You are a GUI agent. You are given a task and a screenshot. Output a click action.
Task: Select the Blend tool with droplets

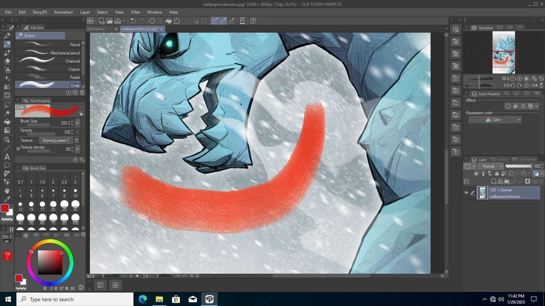(7, 87)
